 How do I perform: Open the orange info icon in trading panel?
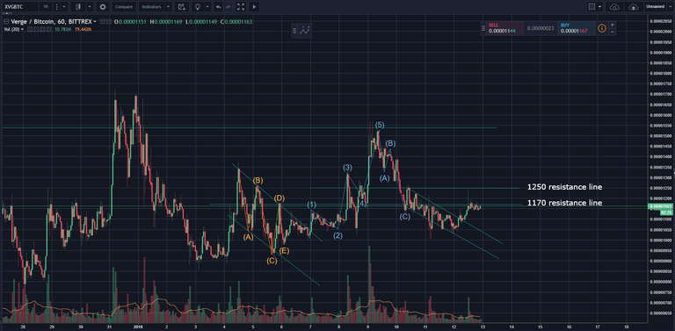[602, 28]
